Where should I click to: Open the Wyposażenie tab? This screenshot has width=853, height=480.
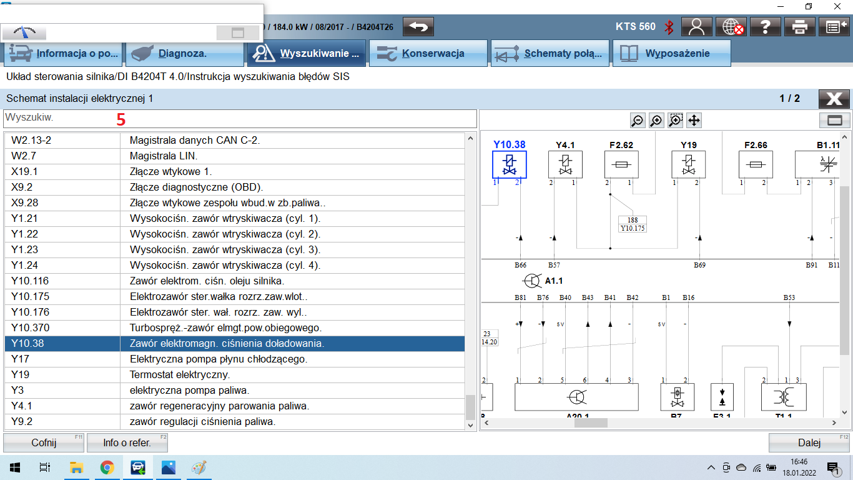point(671,54)
